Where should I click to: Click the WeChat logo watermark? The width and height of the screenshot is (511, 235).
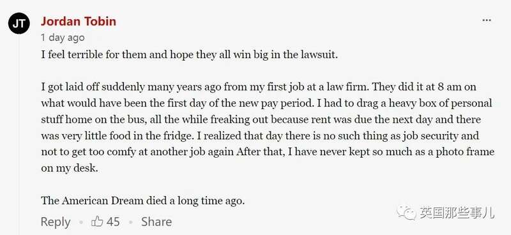pos(406,213)
